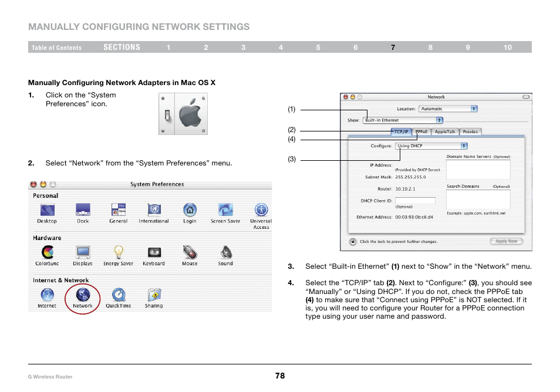The image size is (560, 392).
Task: Jump to section 2
Action: [x=206, y=48]
